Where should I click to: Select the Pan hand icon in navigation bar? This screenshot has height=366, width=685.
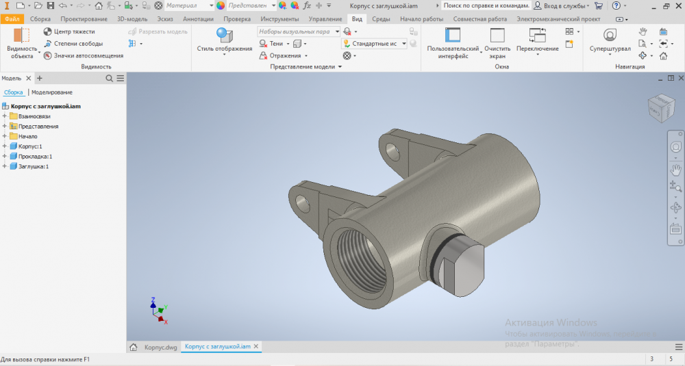[675, 169]
